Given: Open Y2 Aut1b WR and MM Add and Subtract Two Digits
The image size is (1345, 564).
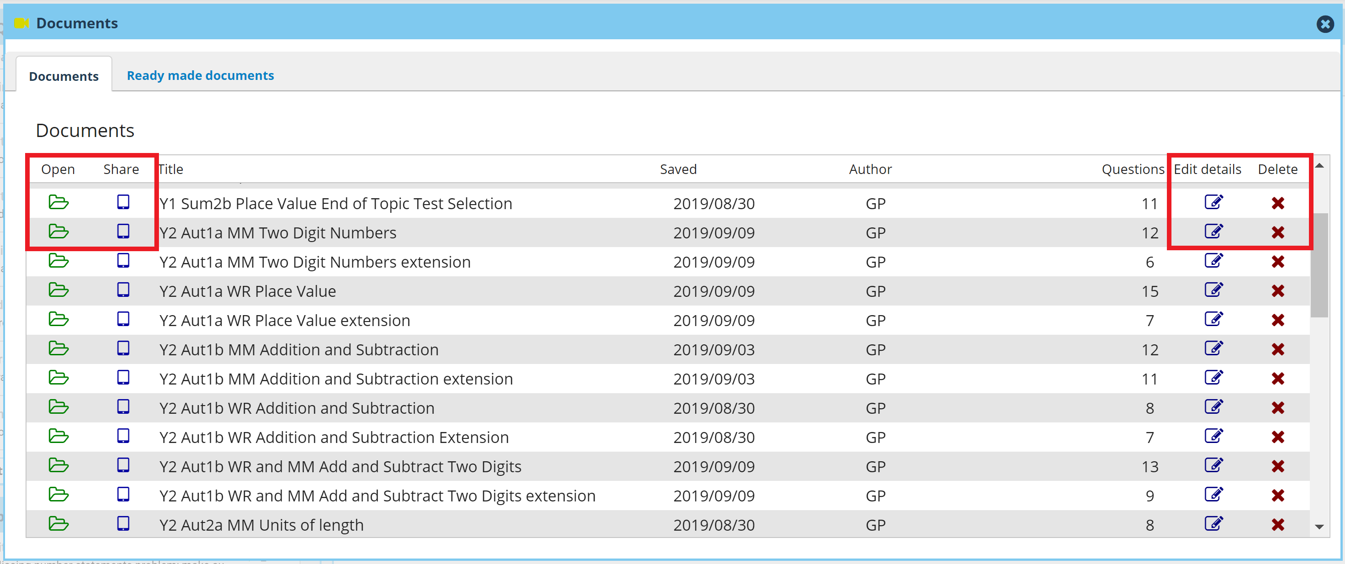Looking at the screenshot, I should point(58,466).
